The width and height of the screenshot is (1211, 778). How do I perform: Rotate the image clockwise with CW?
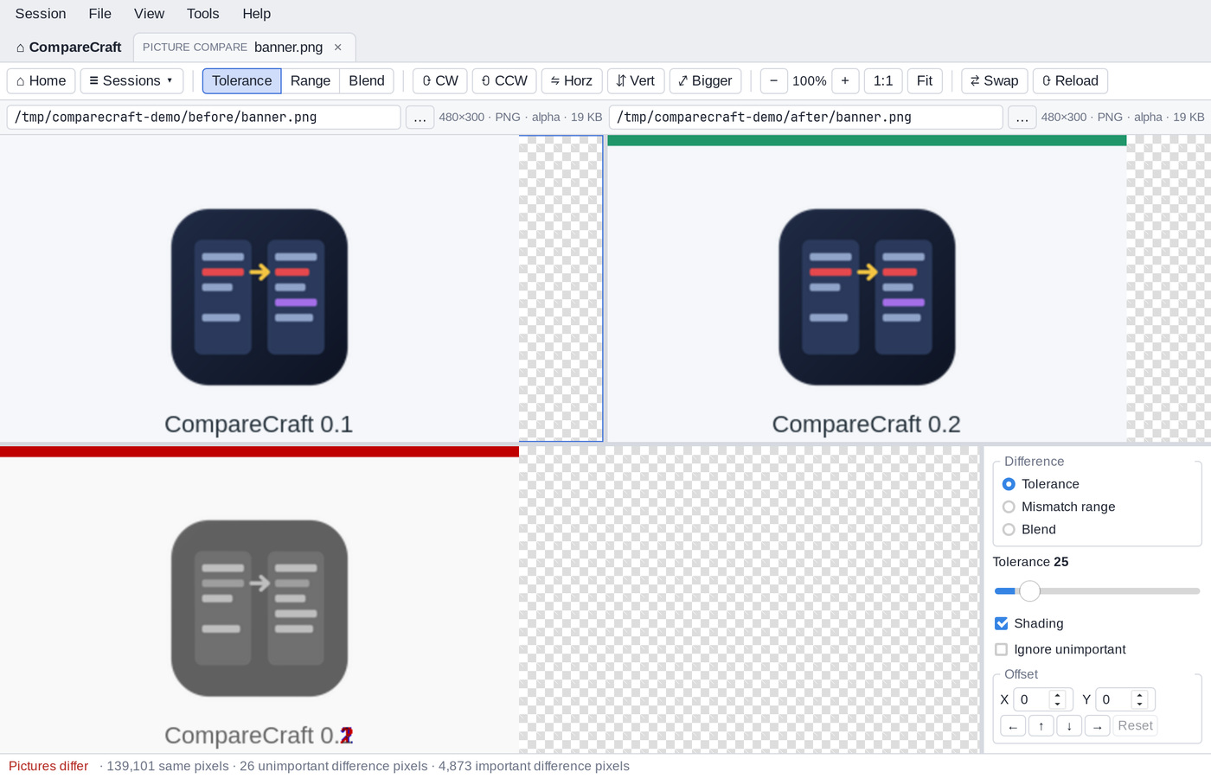point(440,80)
